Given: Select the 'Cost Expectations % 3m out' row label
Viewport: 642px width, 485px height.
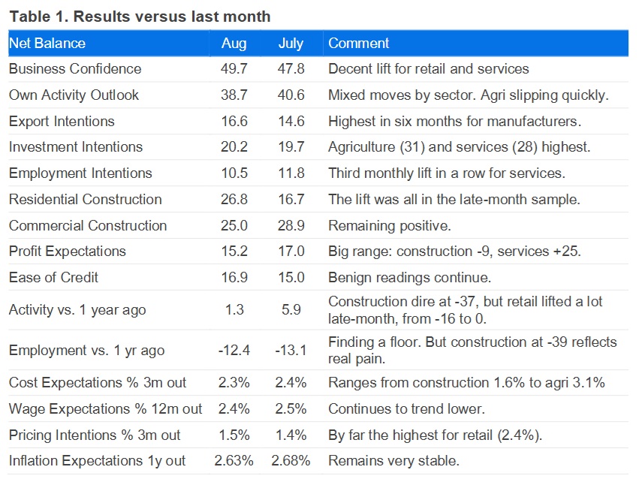Looking at the screenshot, I should click(98, 383).
